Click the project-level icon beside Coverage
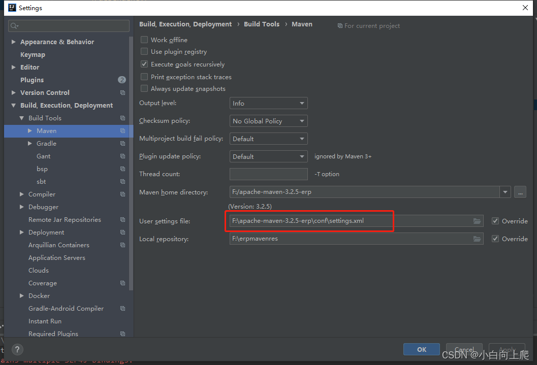The image size is (537, 365). point(122,283)
